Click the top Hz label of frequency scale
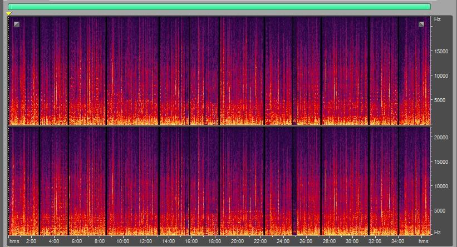Image resolution: width=457 pixels, height=247 pixels. point(437,19)
